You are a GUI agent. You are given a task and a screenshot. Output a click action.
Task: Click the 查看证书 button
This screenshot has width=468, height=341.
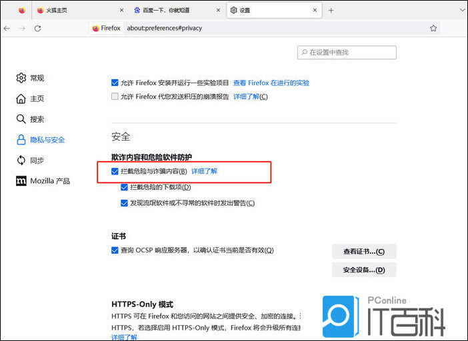(364, 252)
